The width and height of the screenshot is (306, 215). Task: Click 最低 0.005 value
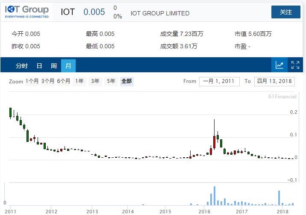100,46
